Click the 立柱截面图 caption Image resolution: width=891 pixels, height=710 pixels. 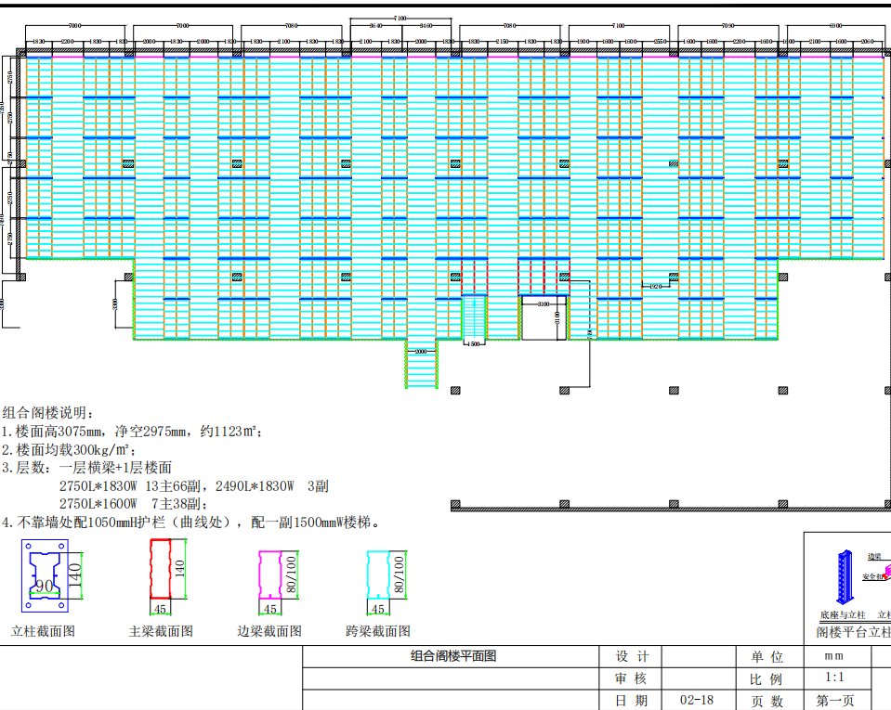(43, 631)
